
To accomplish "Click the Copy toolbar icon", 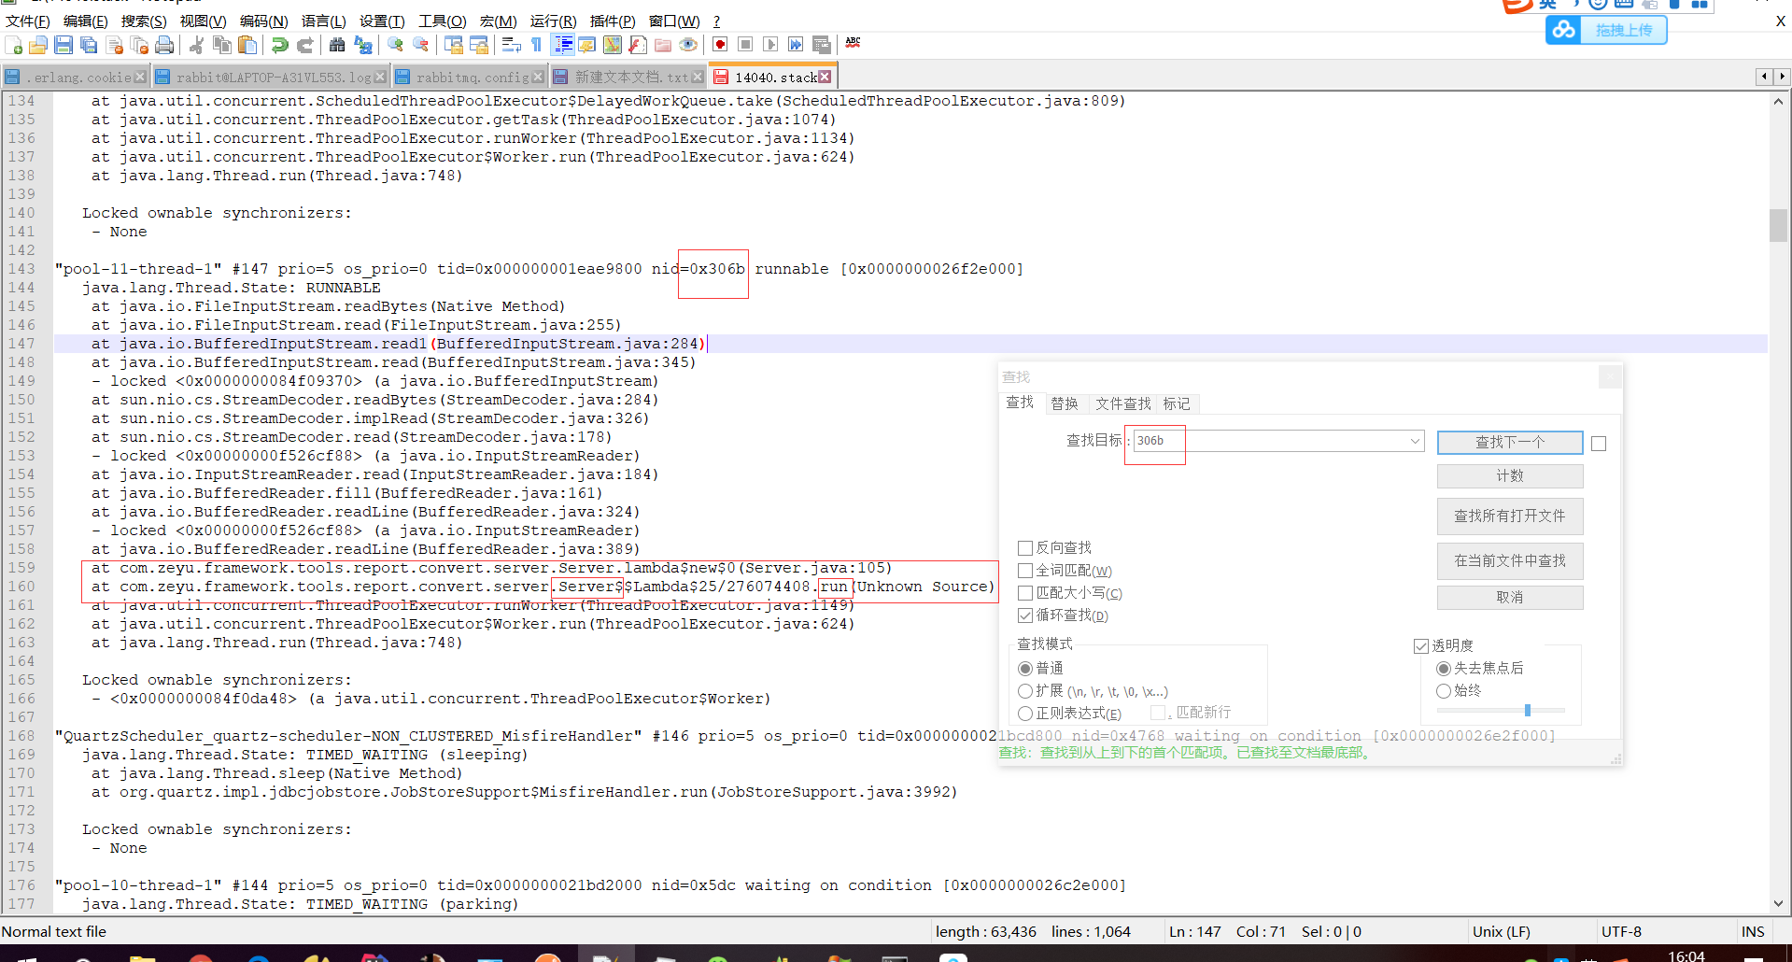I will click(x=222, y=45).
